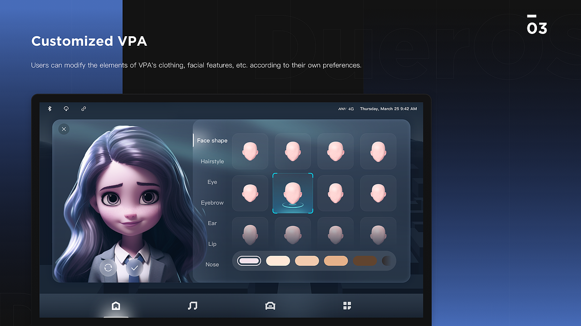Viewport: 581px width, 326px height.
Task: Select the Nose category
Action: click(212, 264)
